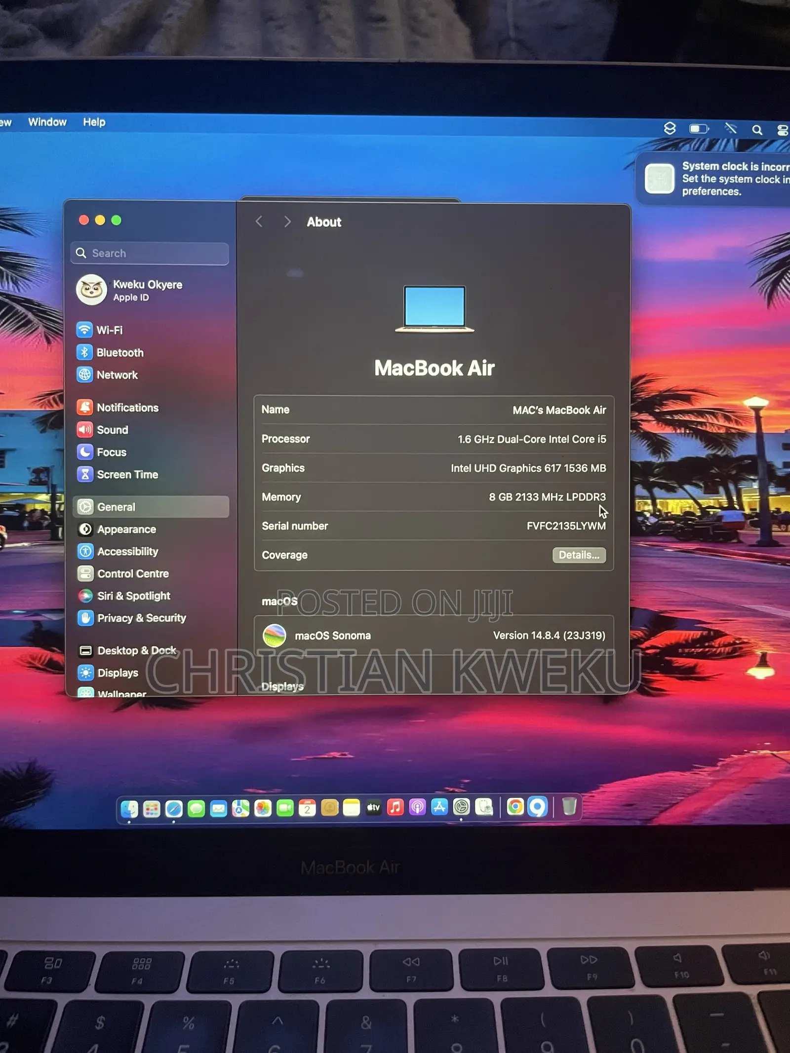
Task: Open Contacts from the Dock
Action: tap(329, 807)
